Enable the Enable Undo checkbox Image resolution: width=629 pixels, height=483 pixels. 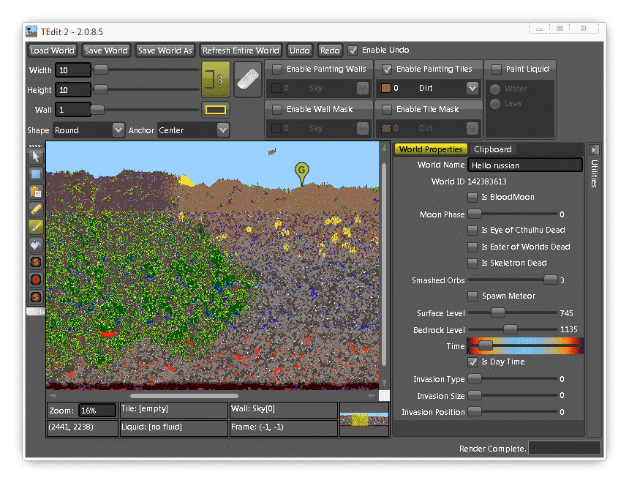click(353, 50)
